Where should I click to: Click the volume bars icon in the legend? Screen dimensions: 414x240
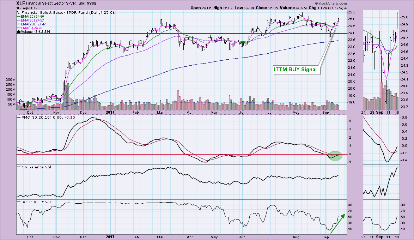pyautogui.click(x=19, y=31)
